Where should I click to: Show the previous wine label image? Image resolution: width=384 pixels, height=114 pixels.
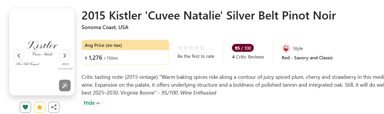click(x=19, y=55)
